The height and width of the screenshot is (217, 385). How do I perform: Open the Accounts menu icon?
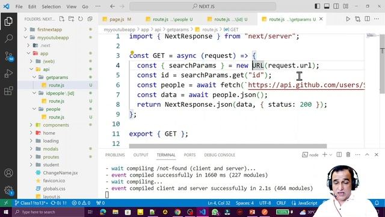coord(8,173)
